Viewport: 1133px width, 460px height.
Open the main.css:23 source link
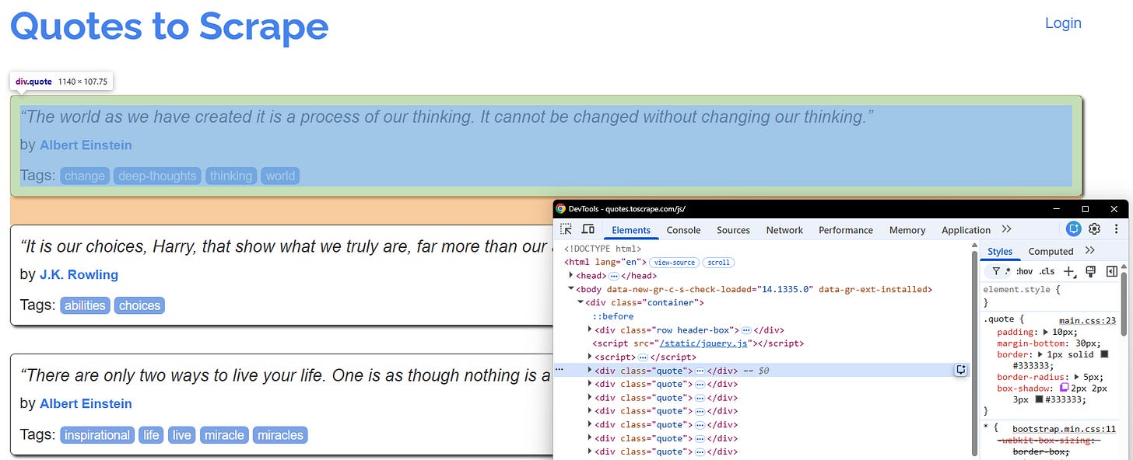1087,320
